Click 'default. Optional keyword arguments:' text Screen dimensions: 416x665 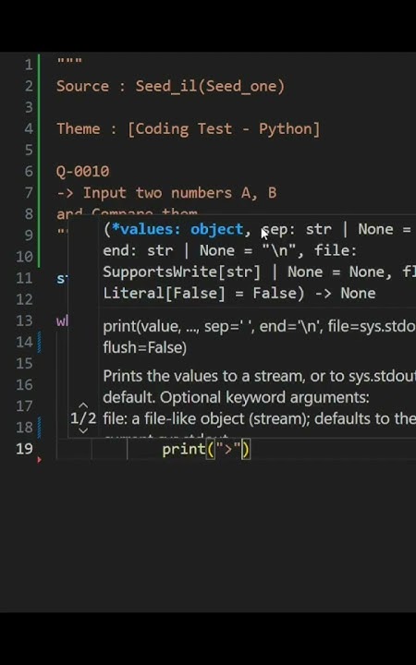(236, 398)
